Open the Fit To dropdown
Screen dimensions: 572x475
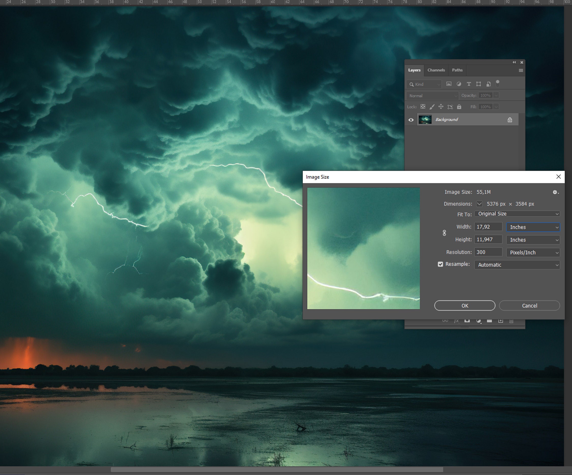(x=517, y=213)
